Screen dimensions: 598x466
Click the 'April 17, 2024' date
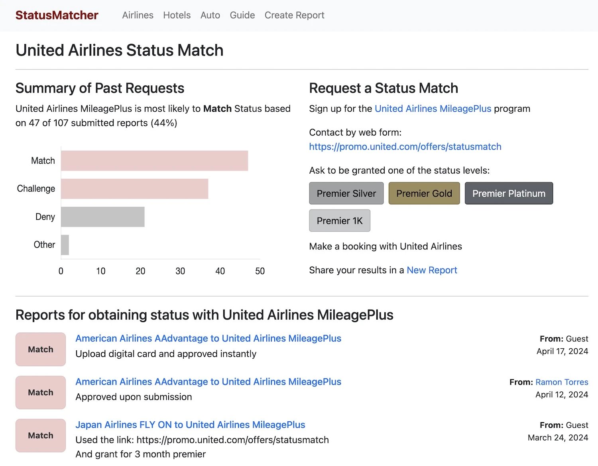click(562, 351)
